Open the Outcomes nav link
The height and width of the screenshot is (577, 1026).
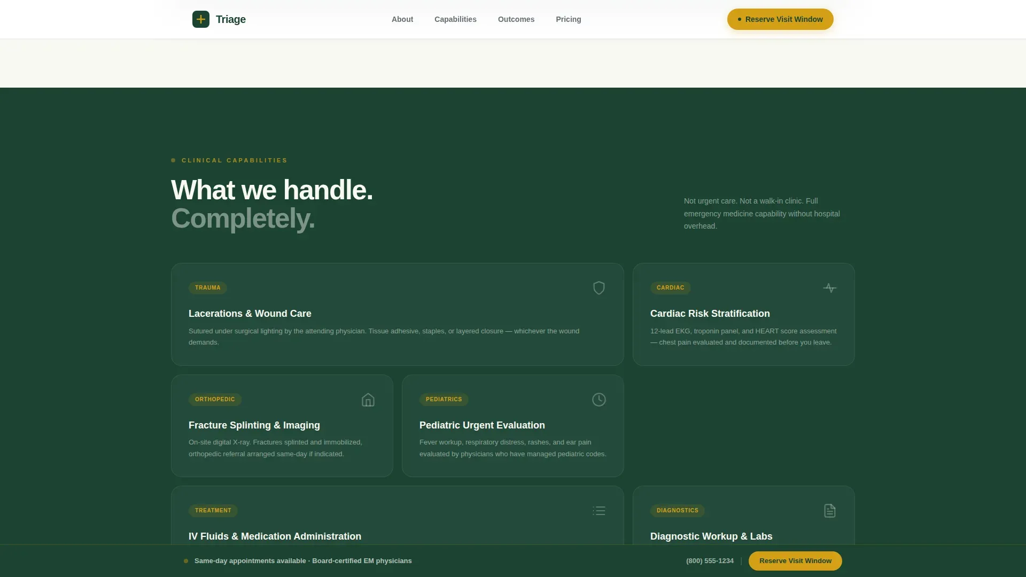(516, 19)
